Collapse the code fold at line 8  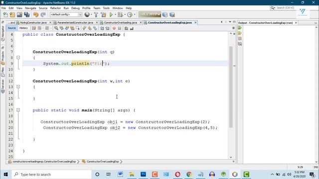[x=18, y=58]
